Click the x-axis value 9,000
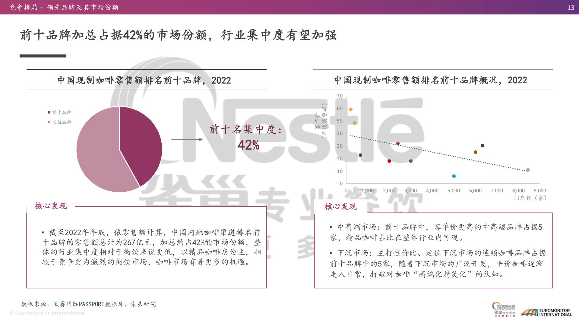The height and width of the screenshot is (325, 579). [x=540, y=190]
